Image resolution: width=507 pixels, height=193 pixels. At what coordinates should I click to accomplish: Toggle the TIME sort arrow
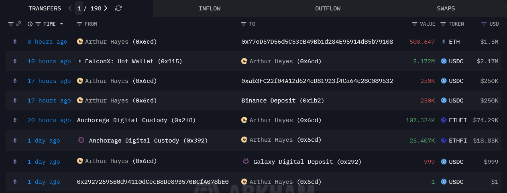61,24
